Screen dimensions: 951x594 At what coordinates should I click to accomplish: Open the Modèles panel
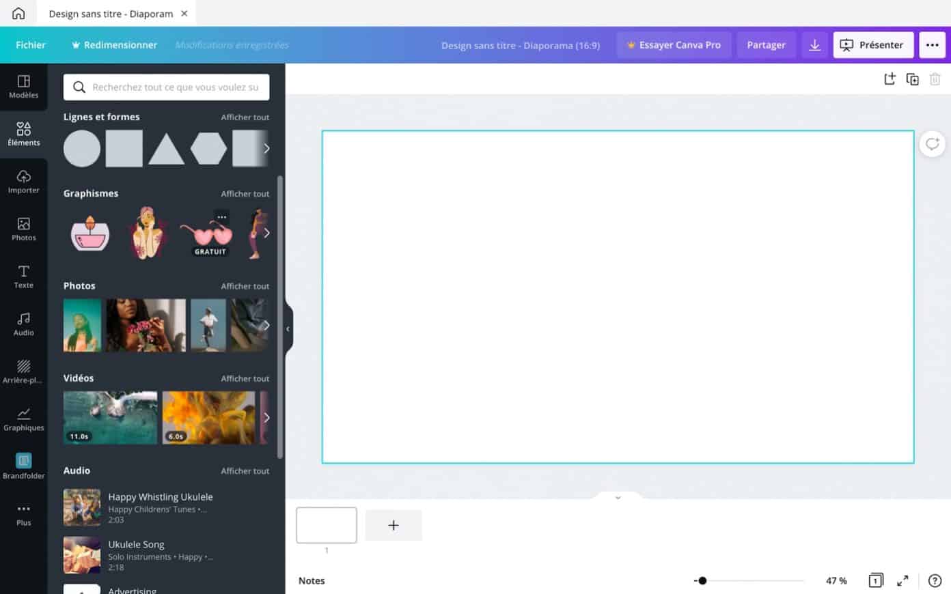[24, 87]
